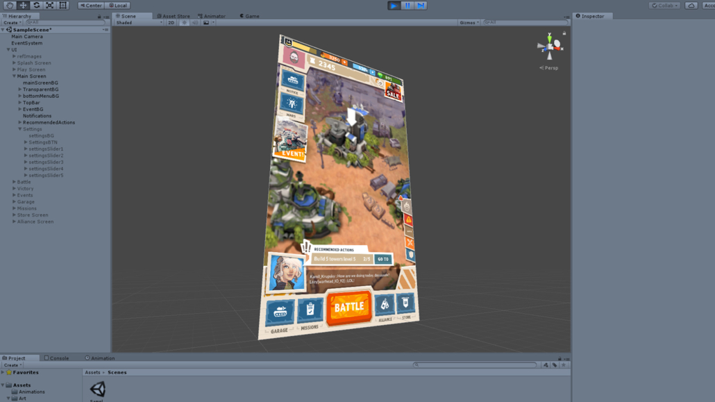Click the SALE badge in Scene view
This screenshot has width=715, height=402.
[x=393, y=91]
